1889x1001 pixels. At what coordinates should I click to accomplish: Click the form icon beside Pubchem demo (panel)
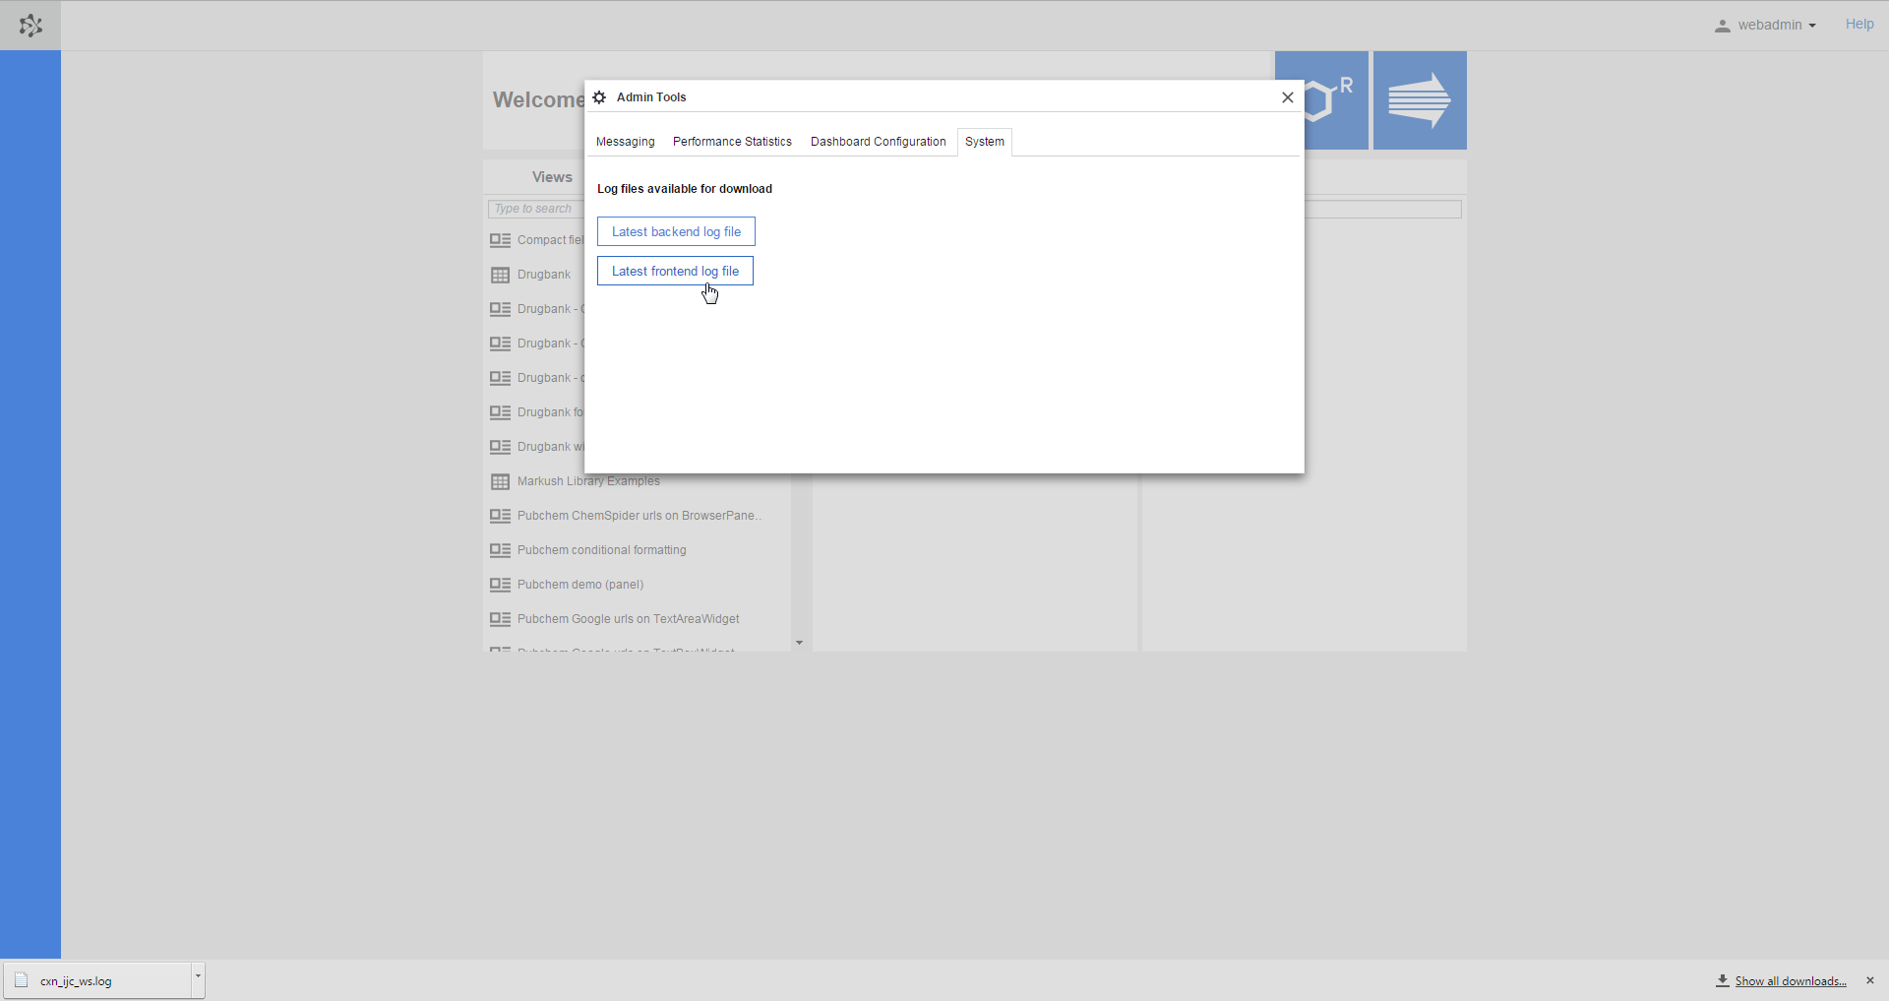(x=500, y=585)
